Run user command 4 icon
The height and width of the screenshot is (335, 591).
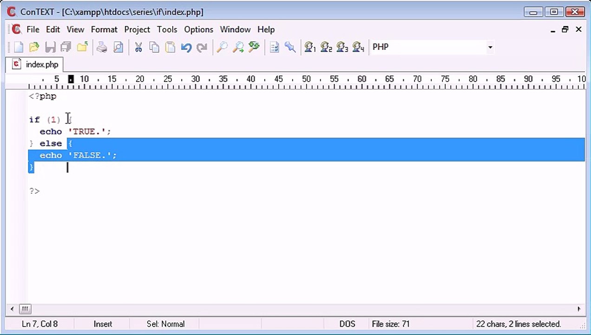(358, 47)
